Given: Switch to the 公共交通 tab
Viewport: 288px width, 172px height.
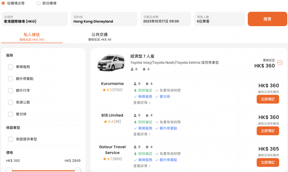Looking at the screenshot, I should (100, 37).
